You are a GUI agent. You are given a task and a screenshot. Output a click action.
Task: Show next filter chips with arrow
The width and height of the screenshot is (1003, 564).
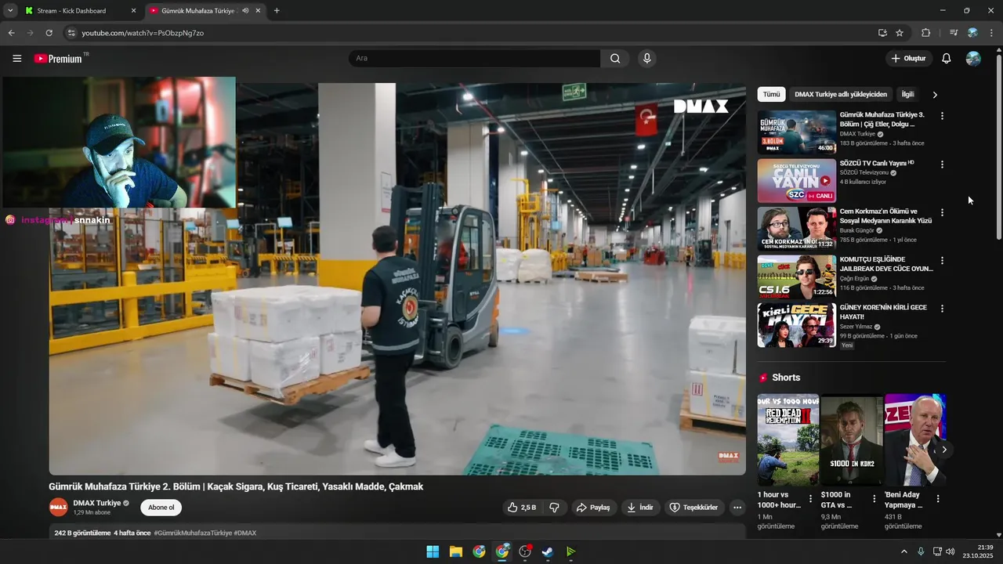click(935, 95)
